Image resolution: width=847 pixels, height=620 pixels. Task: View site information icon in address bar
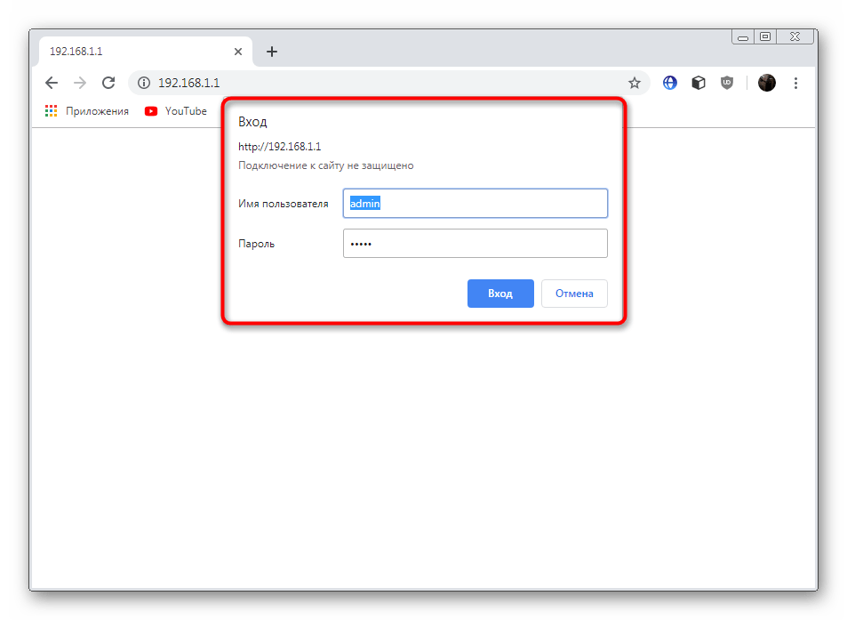(x=145, y=83)
